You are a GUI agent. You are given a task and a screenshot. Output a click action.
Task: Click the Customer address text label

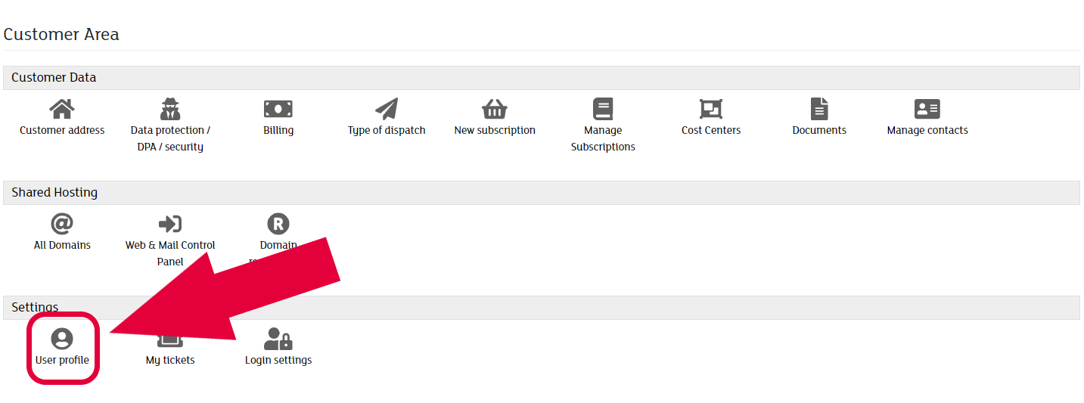62,131
